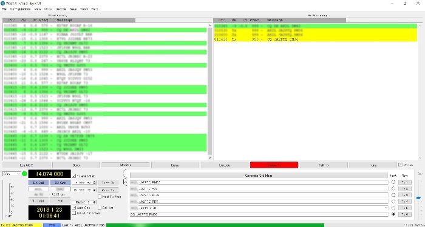Image resolution: width=425 pixels, height=227 pixels.
Task: Open the Configurations menu
Action: (20, 9)
